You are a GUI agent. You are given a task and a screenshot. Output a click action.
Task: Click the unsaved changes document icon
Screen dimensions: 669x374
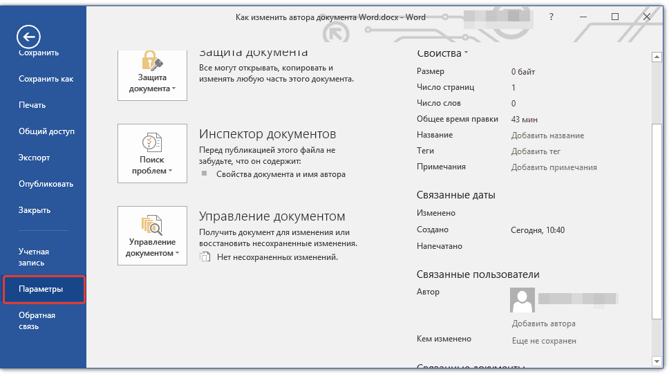tap(205, 257)
